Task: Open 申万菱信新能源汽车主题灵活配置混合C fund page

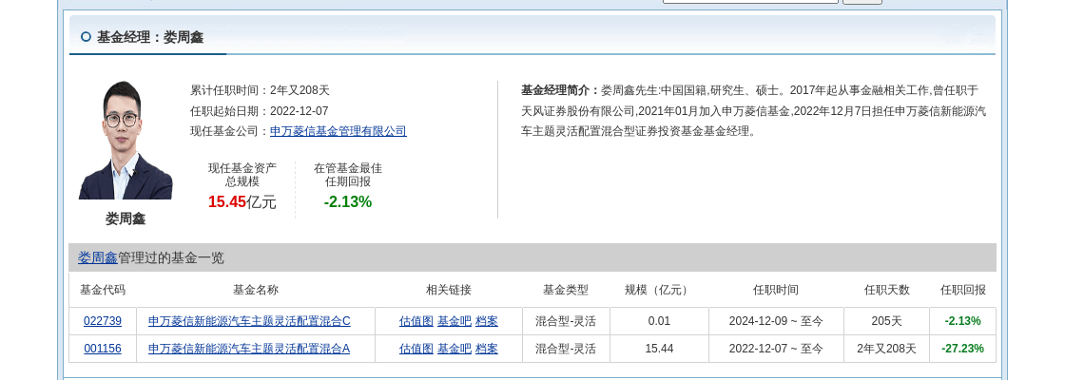Action: coord(249,321)
